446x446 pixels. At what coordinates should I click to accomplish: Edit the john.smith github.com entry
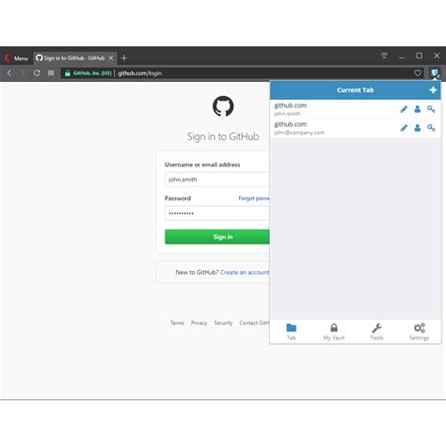point(404,109)
